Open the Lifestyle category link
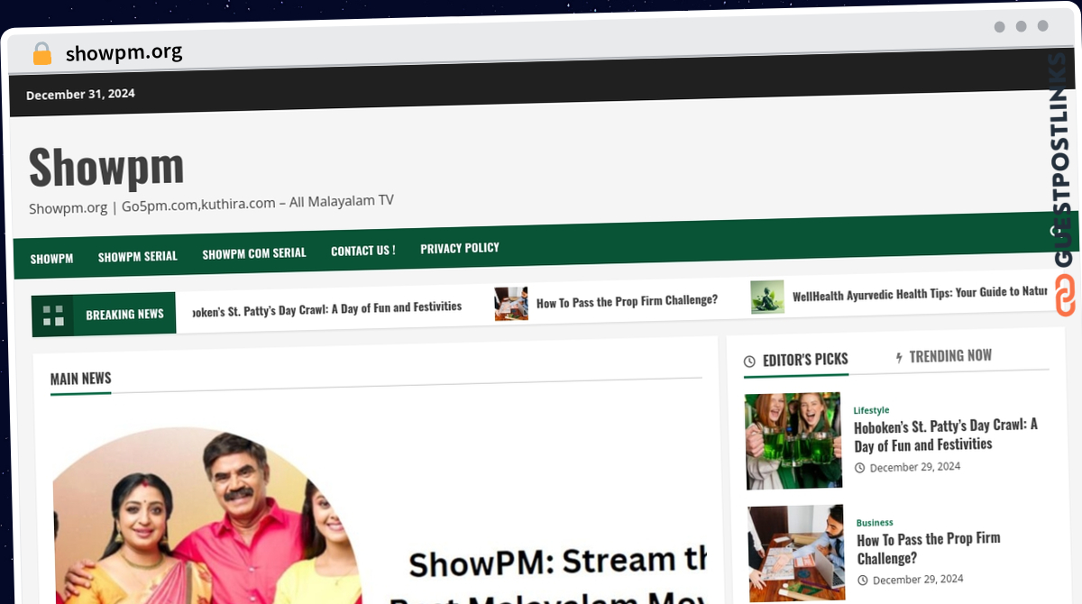The image size is (1082, 604). pos(871,410)
